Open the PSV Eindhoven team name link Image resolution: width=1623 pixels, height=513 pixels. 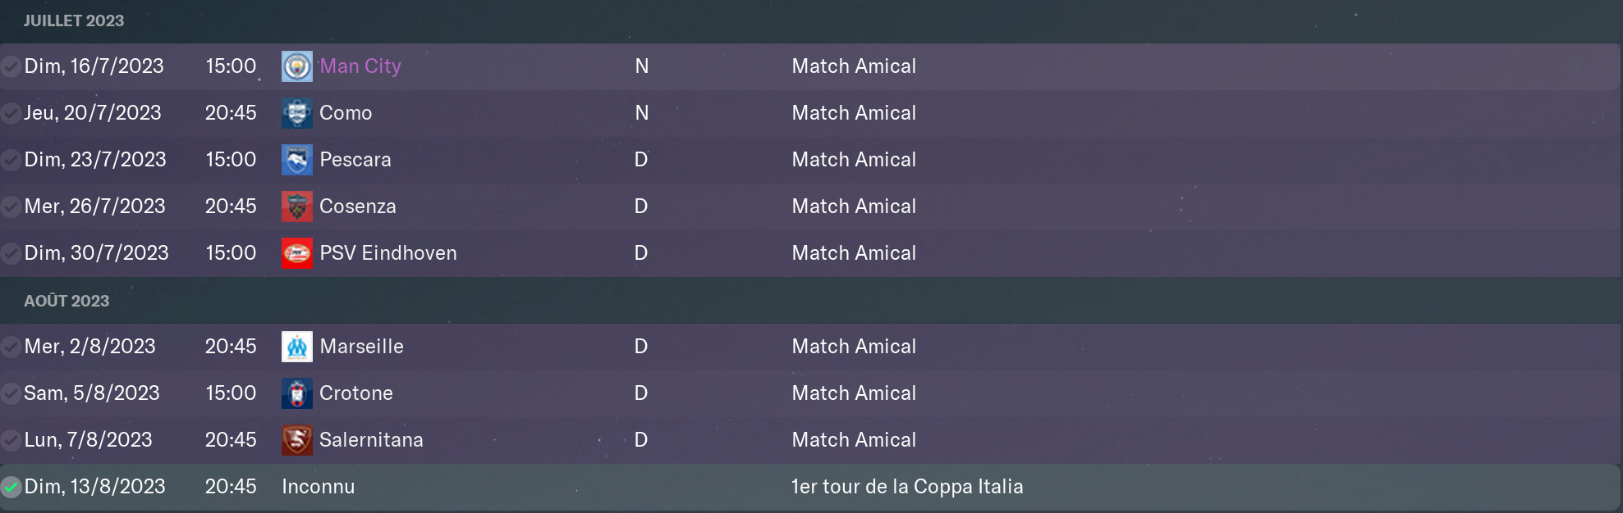pos(388,253)
